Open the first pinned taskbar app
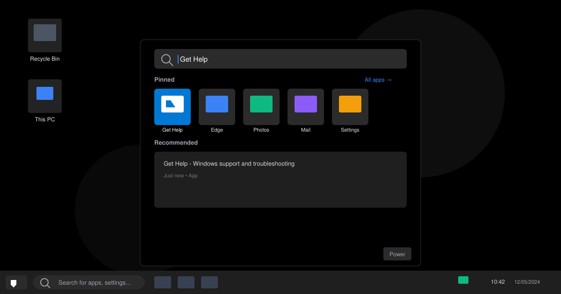Image resolution: width=561 pixels, height=294 pixels. [x=163, y=282]
